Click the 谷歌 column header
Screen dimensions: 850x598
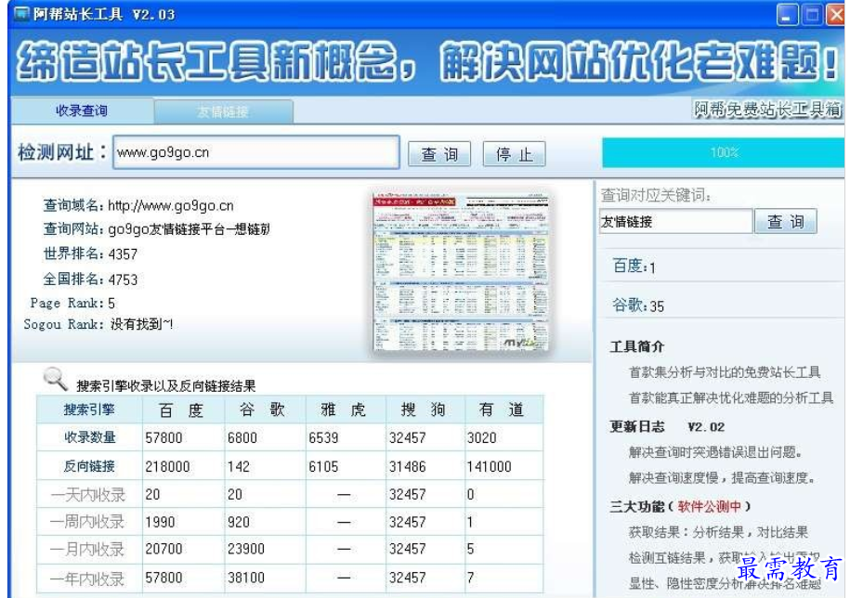coord(263,409)
